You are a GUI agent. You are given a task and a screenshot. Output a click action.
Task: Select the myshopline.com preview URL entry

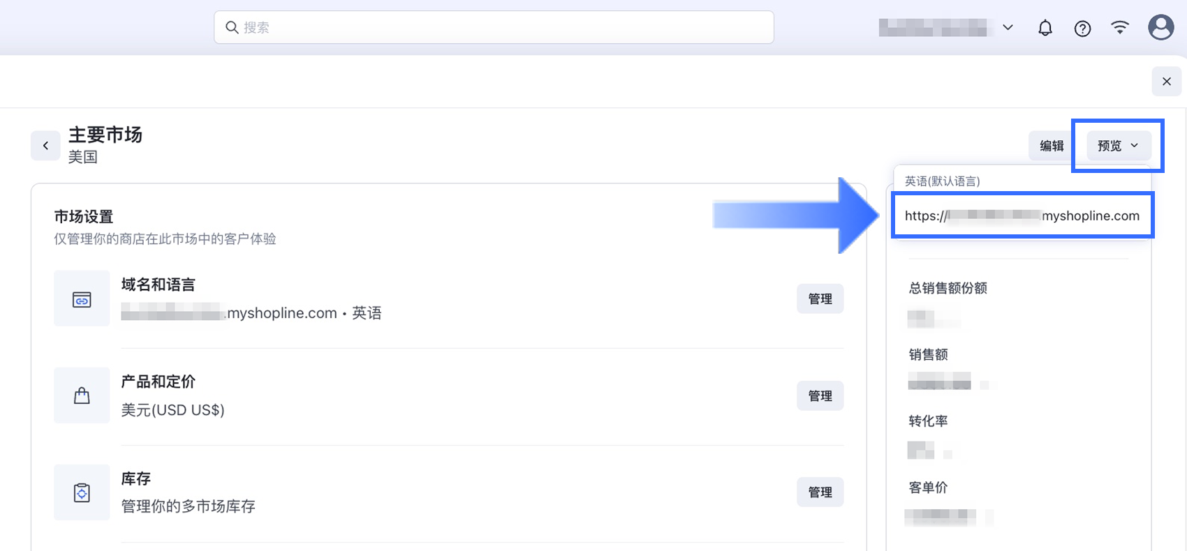click(x=1022, y=216)
